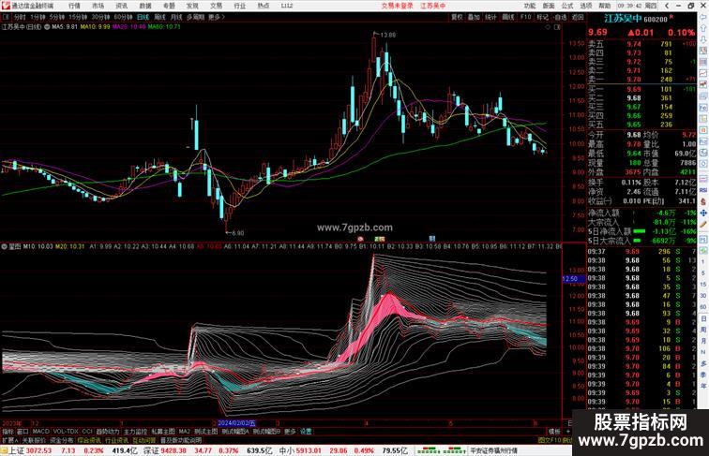Click the chart layout icon left of 分时
The width and height of the screenshot is (709, 456).
point(6,17)
